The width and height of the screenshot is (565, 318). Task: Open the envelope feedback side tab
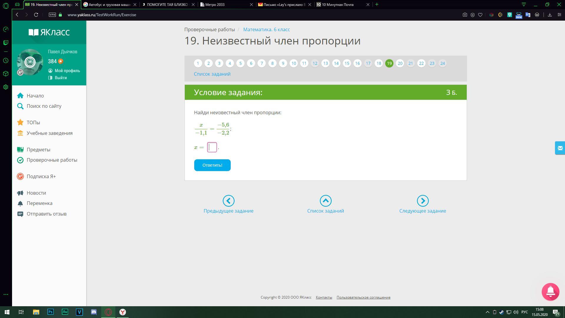coord(560,148)
